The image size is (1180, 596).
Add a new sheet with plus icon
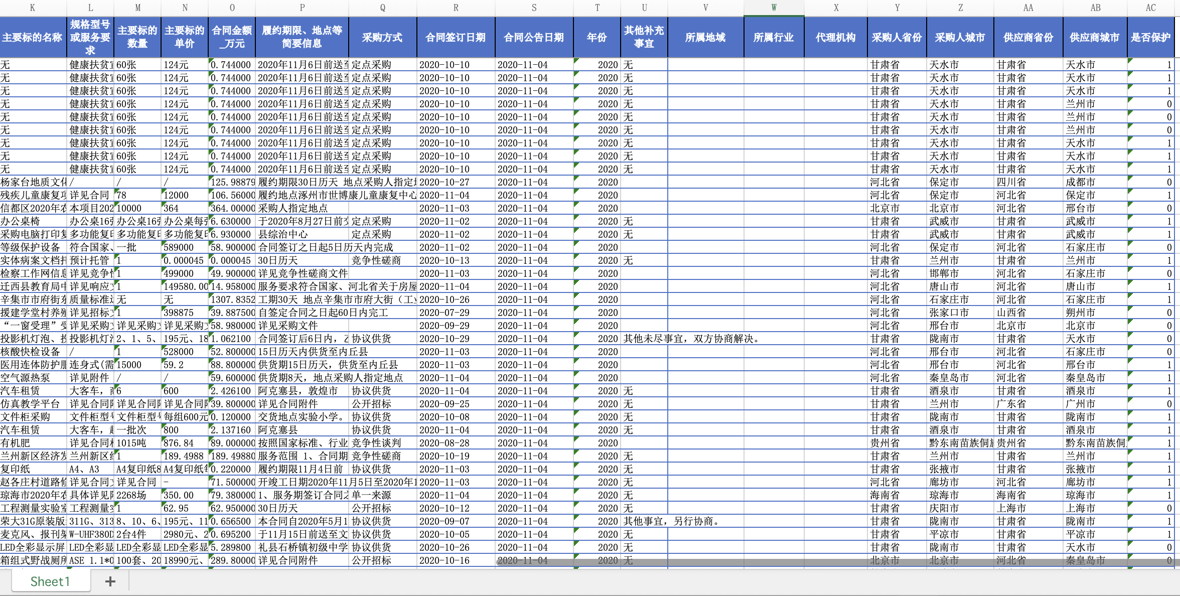click(110, 581)
